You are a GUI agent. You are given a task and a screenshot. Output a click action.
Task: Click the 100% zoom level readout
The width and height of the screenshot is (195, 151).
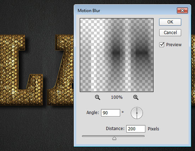(x=117, y=97)
